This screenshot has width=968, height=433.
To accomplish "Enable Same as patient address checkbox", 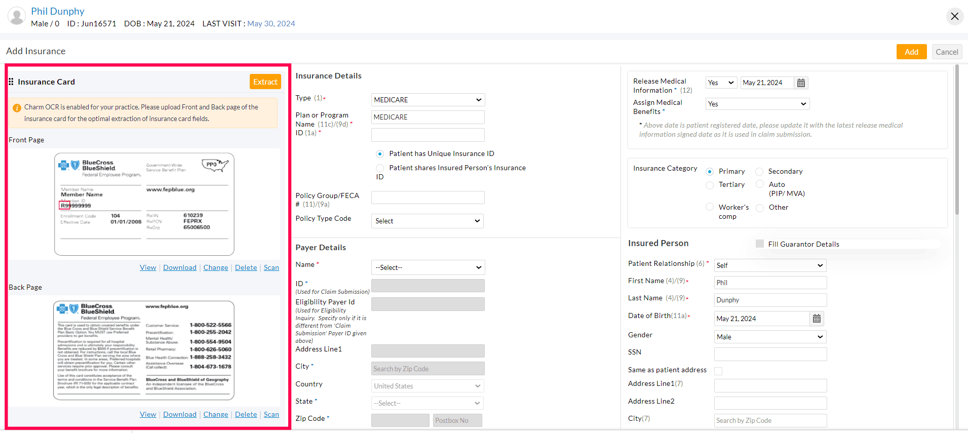I will coord(718,371).
